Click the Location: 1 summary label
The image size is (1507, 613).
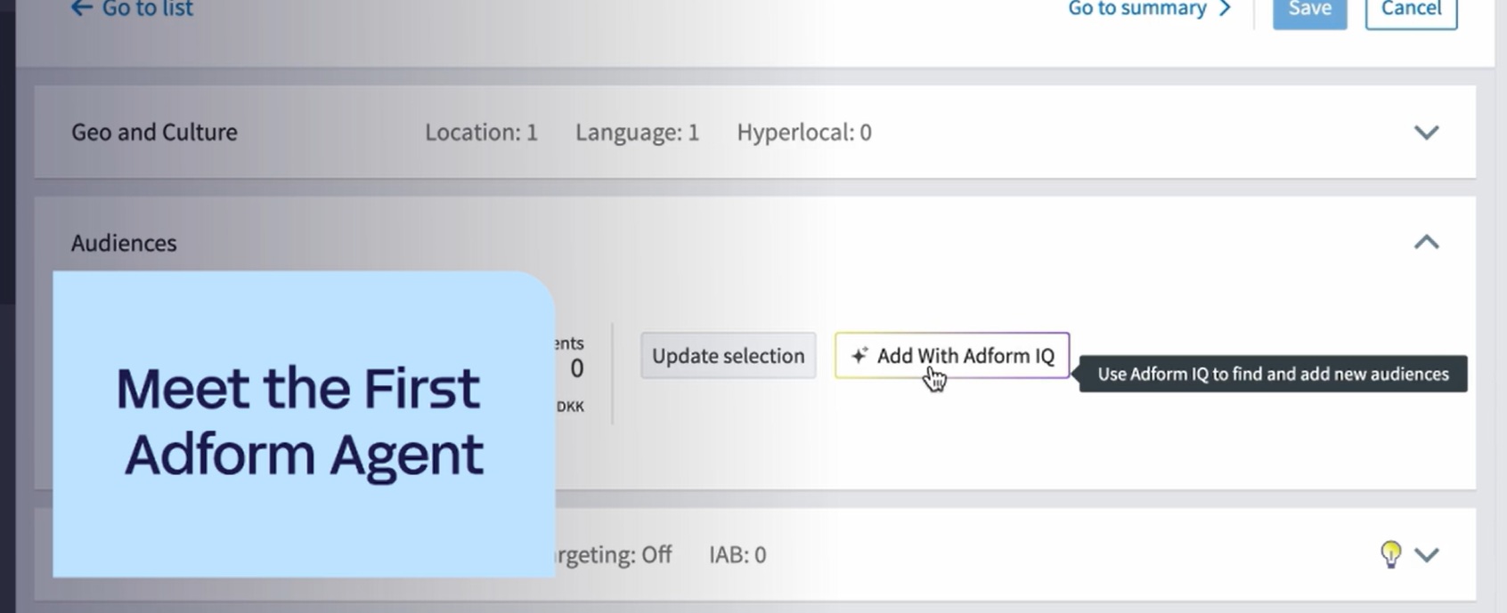[x=481, y=133]
